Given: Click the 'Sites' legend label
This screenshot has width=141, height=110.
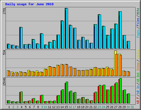Looking at the screenshot, I should pos(138,67).
